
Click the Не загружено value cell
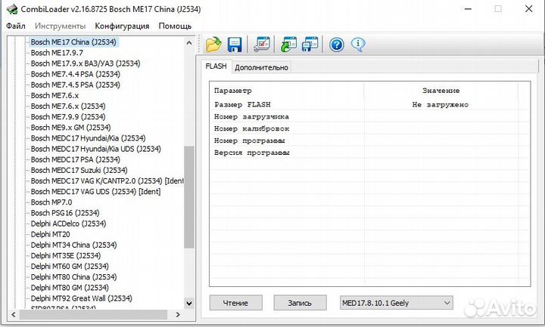pos(441,105)
